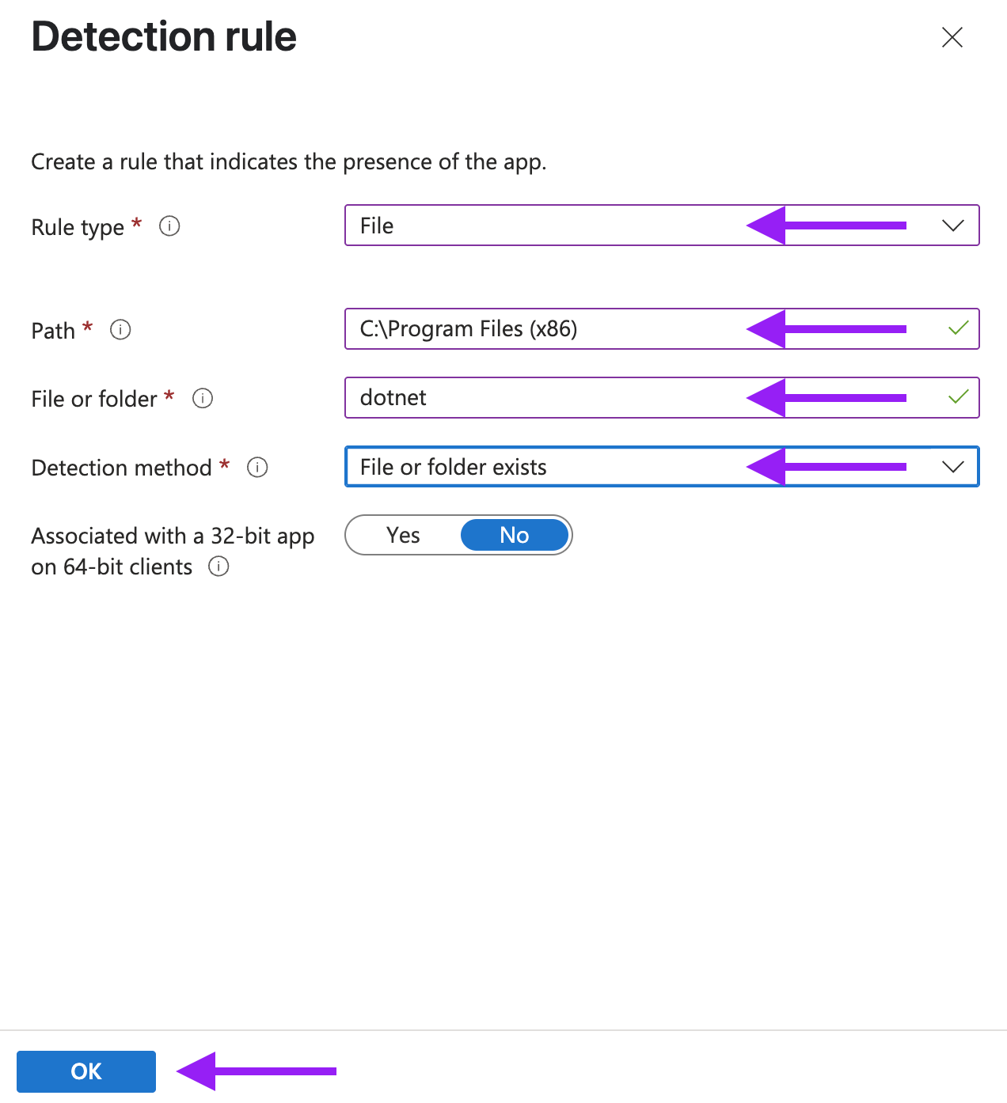Click OK to save detection rule
The image size is (1007, 1103).
point(86,1071)
